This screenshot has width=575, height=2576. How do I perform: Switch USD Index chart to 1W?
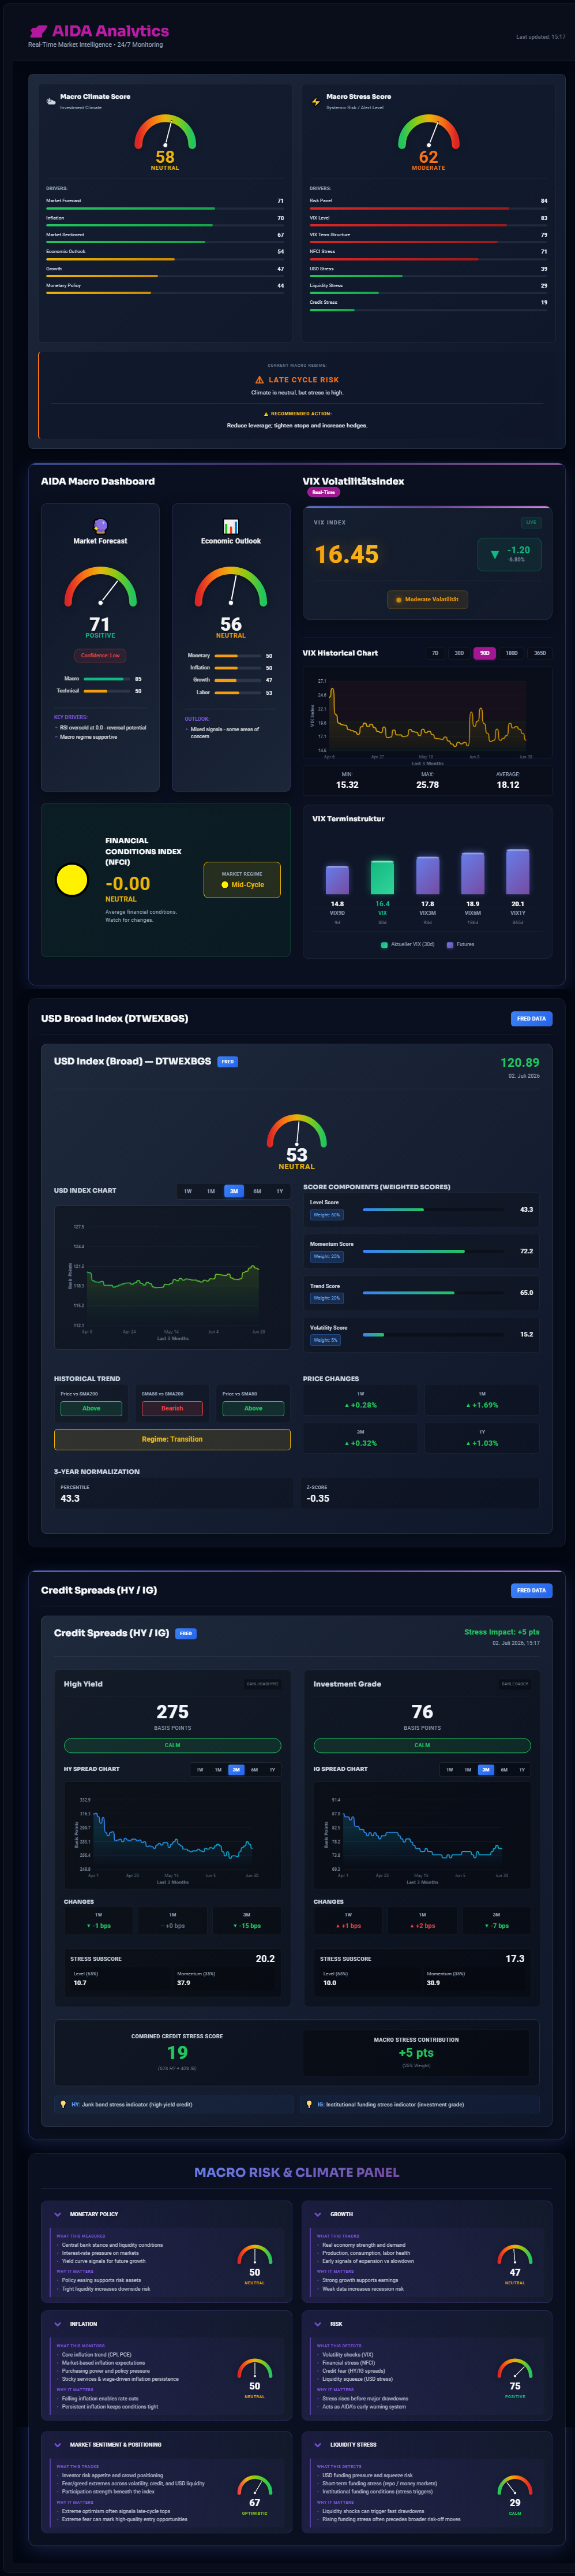(187, 1191)
